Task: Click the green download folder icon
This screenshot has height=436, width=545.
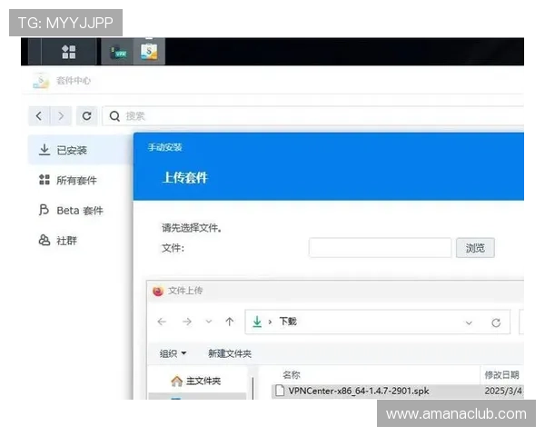Action: pyautogui.click(x=257, y=322)
